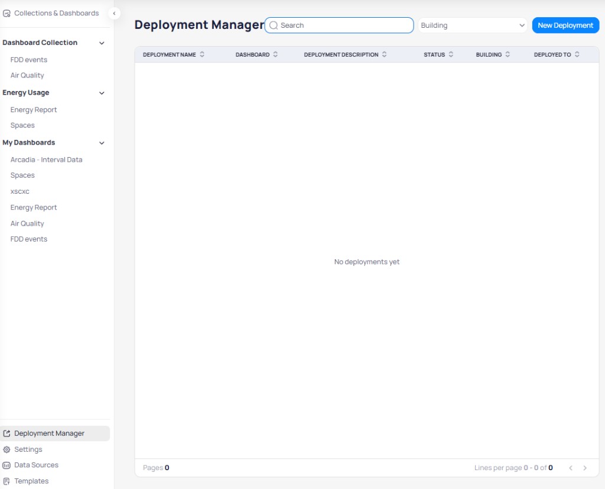Open Air Quality under My Dashboards
The width and height of the screenshot is (605, 489).
[27, 224]
